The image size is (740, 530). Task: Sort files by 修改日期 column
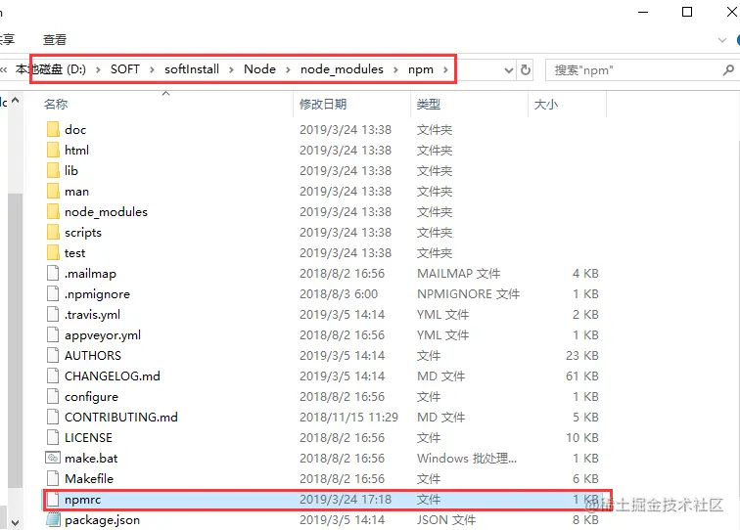[x=323, y=104]
